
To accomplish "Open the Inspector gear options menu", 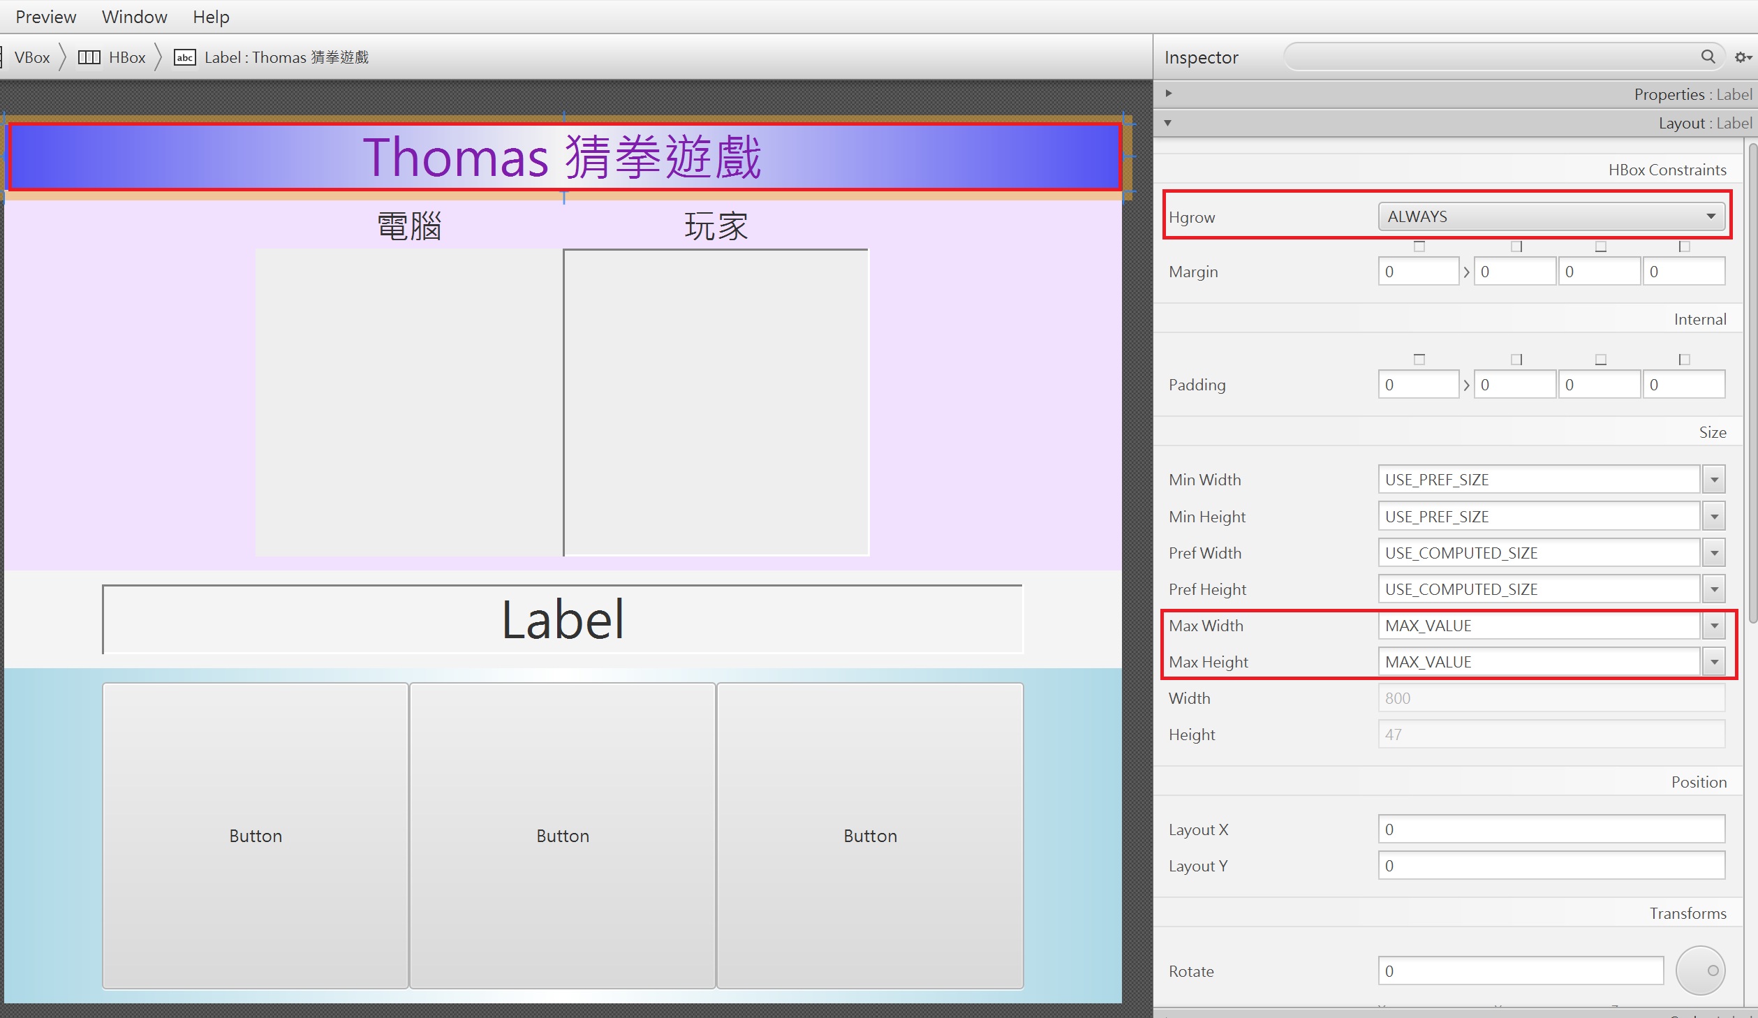I will (x=1743, y=57).
